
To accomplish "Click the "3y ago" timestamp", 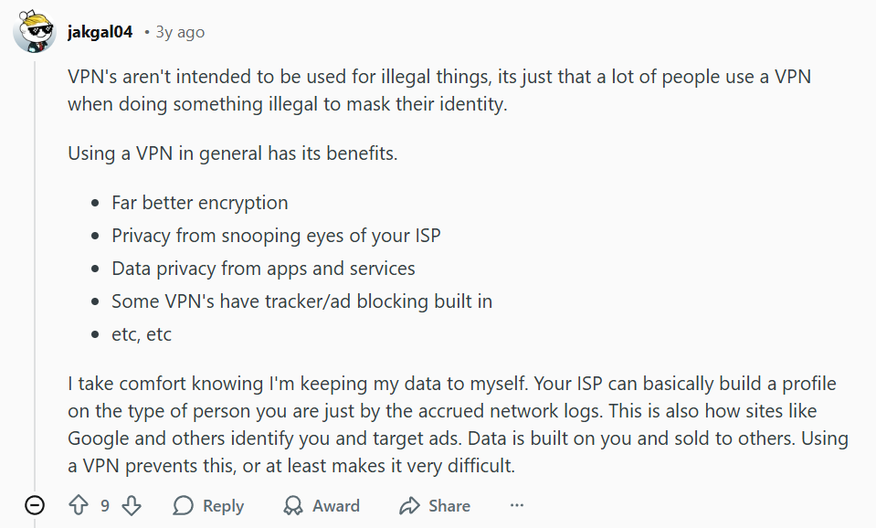I will (179, 32).
